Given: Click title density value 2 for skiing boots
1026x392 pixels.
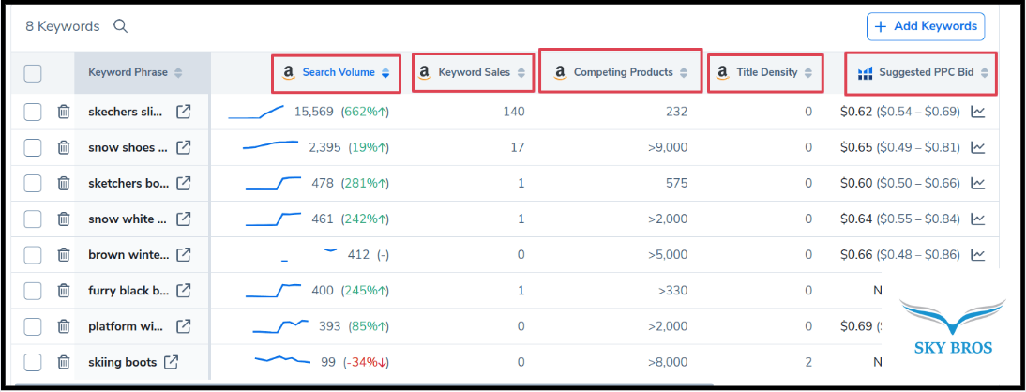Looking at the screenshot, I should (x=808, y=362).
